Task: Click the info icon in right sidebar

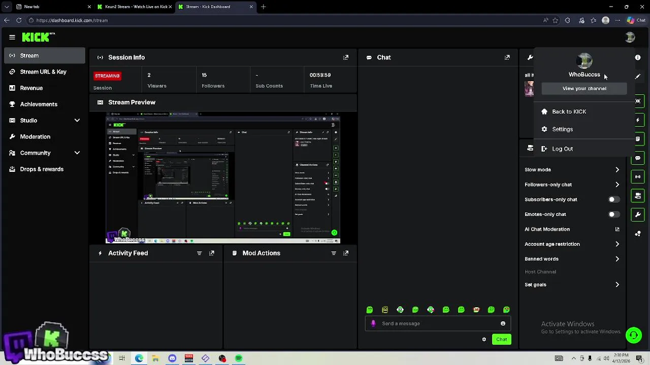Action: [x=638, y=57]
